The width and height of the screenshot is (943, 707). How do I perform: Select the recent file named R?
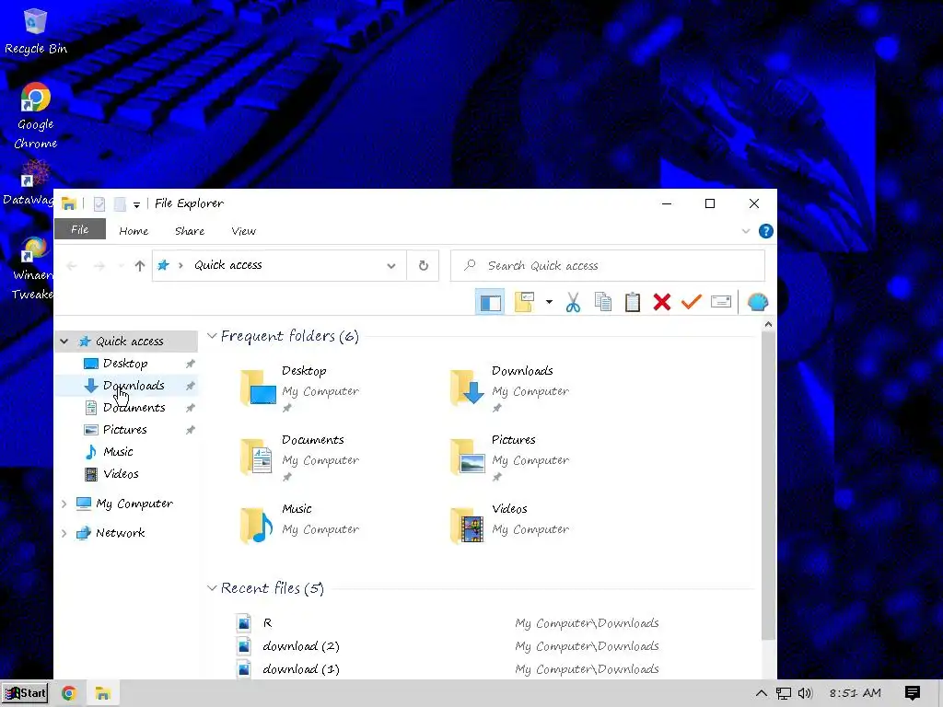click(268, 623)
